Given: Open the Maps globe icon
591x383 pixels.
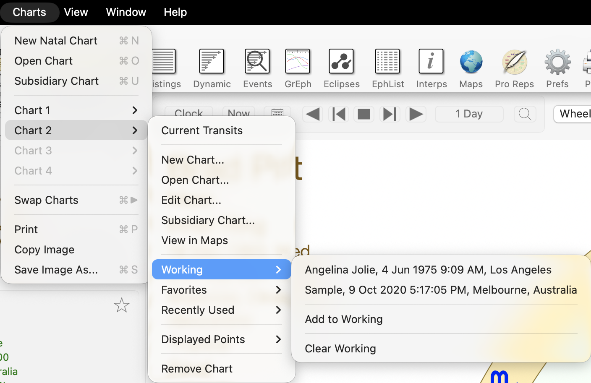Looking at the screenshot, I should coord(471,61).
